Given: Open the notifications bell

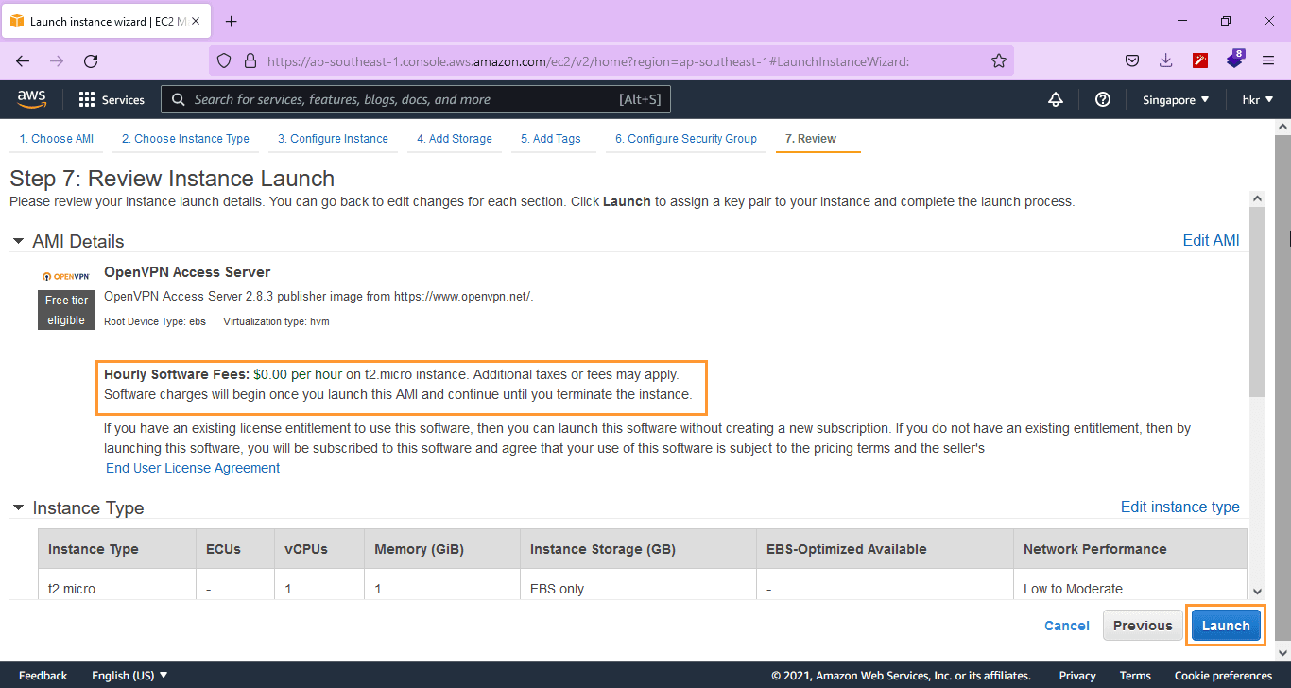Looking at the screenshot, I should click(x=1056, y=99).
